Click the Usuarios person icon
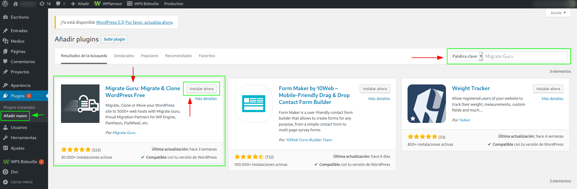Screen dimensions: 577x189 tap(5, 127)
